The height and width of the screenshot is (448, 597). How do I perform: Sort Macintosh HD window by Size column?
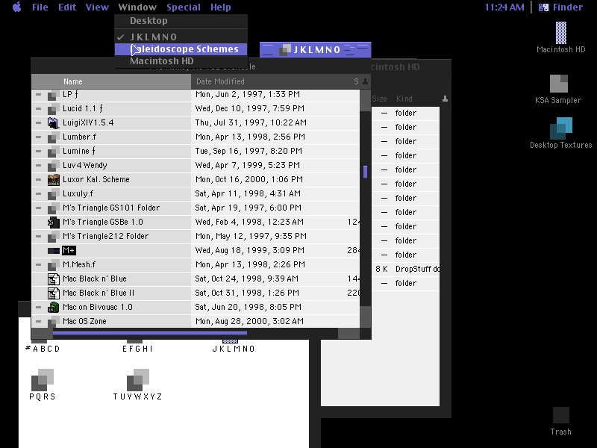tap(379, 99)
